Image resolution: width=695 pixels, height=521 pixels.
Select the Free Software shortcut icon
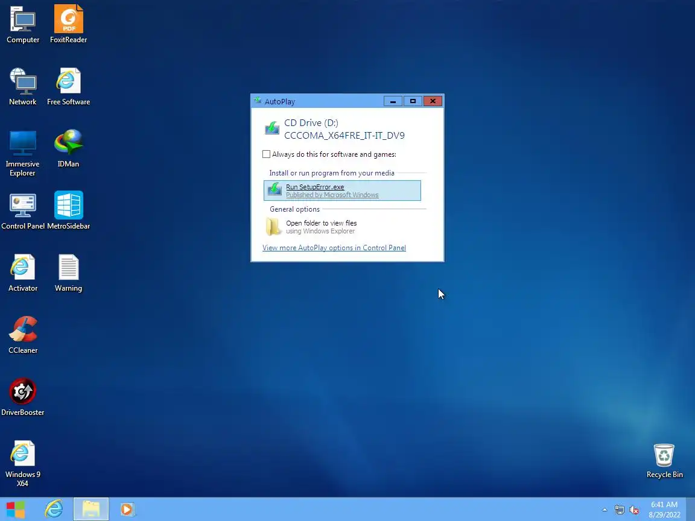pyautogui.click(x=68, y=87)
